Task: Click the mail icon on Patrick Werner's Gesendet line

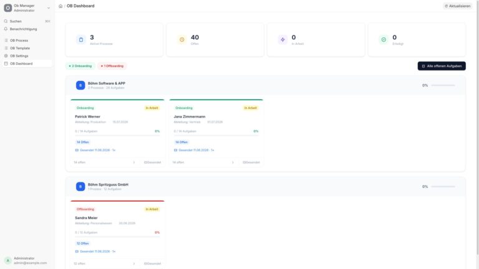Action: [77, 150]
